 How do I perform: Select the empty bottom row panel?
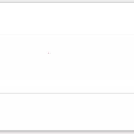tap(67, 112)
